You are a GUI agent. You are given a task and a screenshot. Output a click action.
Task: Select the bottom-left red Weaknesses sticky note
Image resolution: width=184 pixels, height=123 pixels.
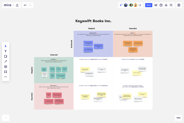(x=49, y=101)
